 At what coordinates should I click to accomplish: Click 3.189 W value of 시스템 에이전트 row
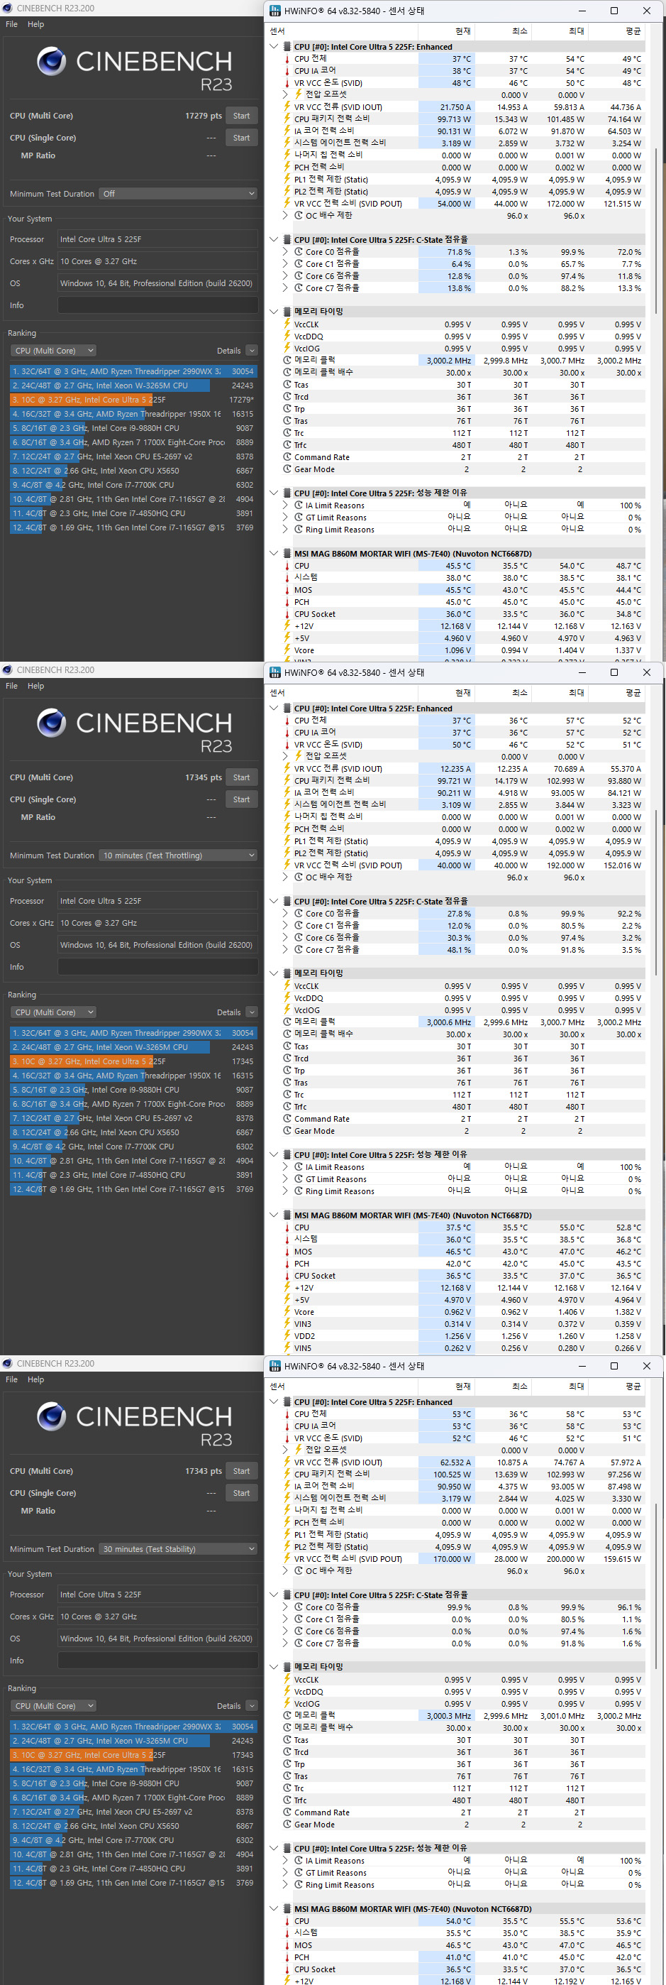[457, 143]
